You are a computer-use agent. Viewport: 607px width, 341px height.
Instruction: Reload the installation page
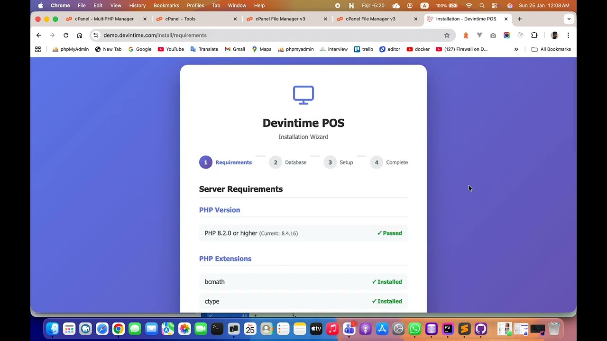(x=66, y=35)
